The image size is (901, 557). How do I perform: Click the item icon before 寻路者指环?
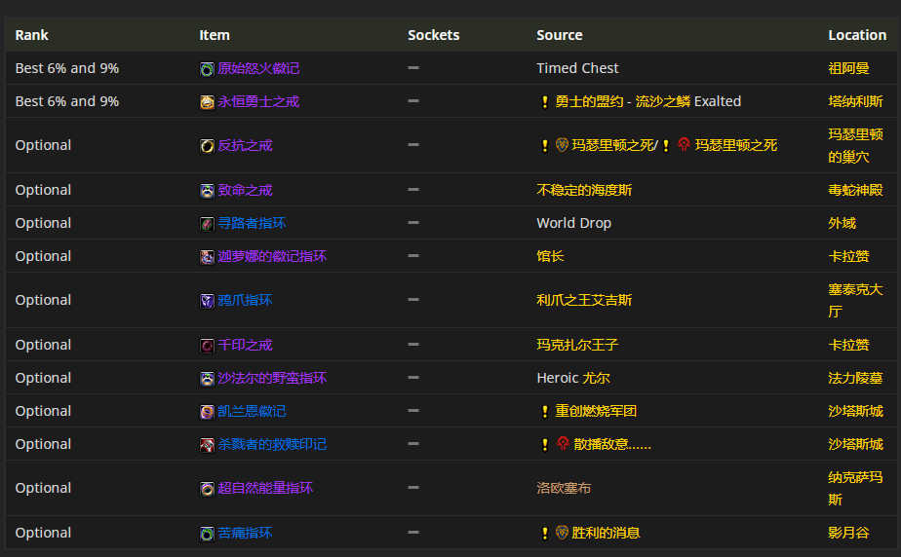pos(207,224)
